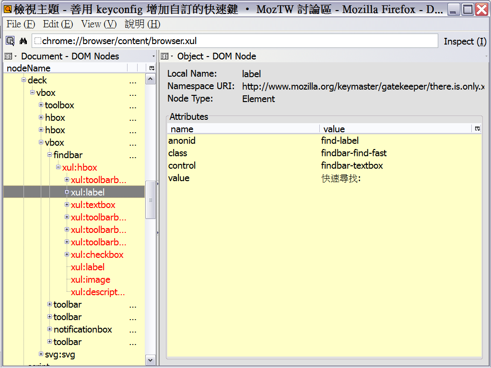Image resolution: width=491 pixels, height=368 pixels.
Task: Click the Local Name value 'label'
Action: pos(251,74)
